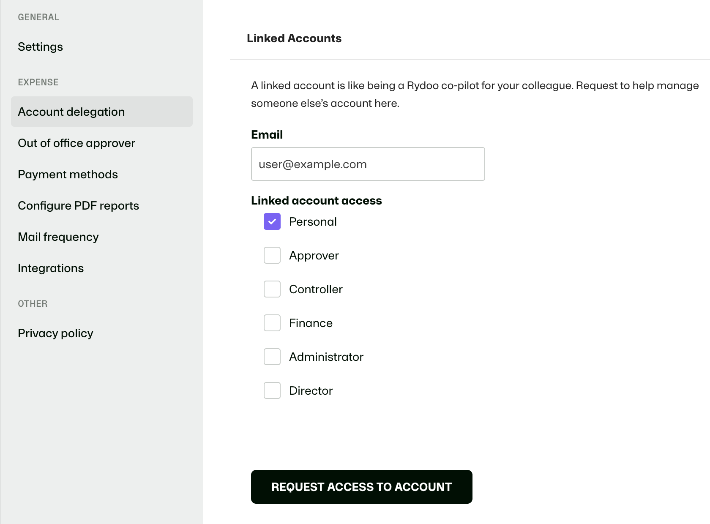
Task: Click the Linked account access label
Action: tap(317, 200)
